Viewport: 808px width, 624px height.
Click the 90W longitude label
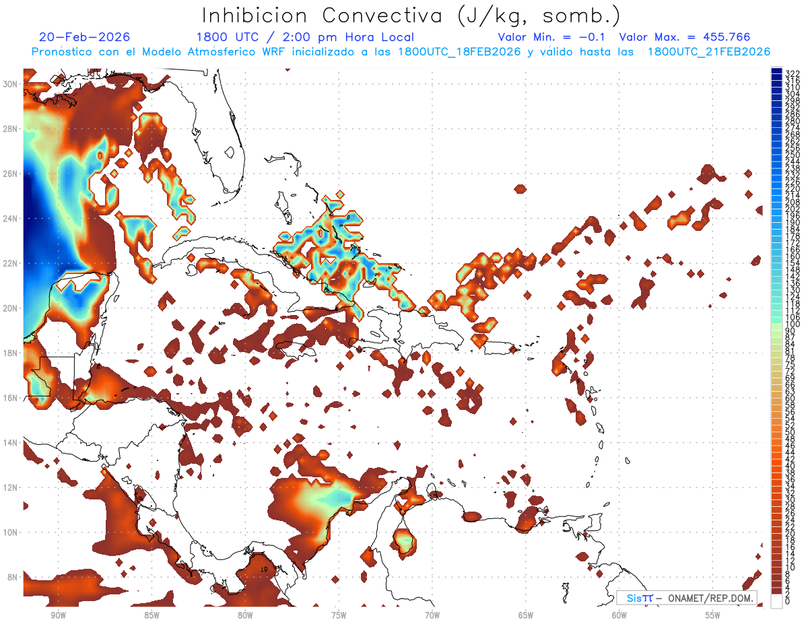pos(58,615)
